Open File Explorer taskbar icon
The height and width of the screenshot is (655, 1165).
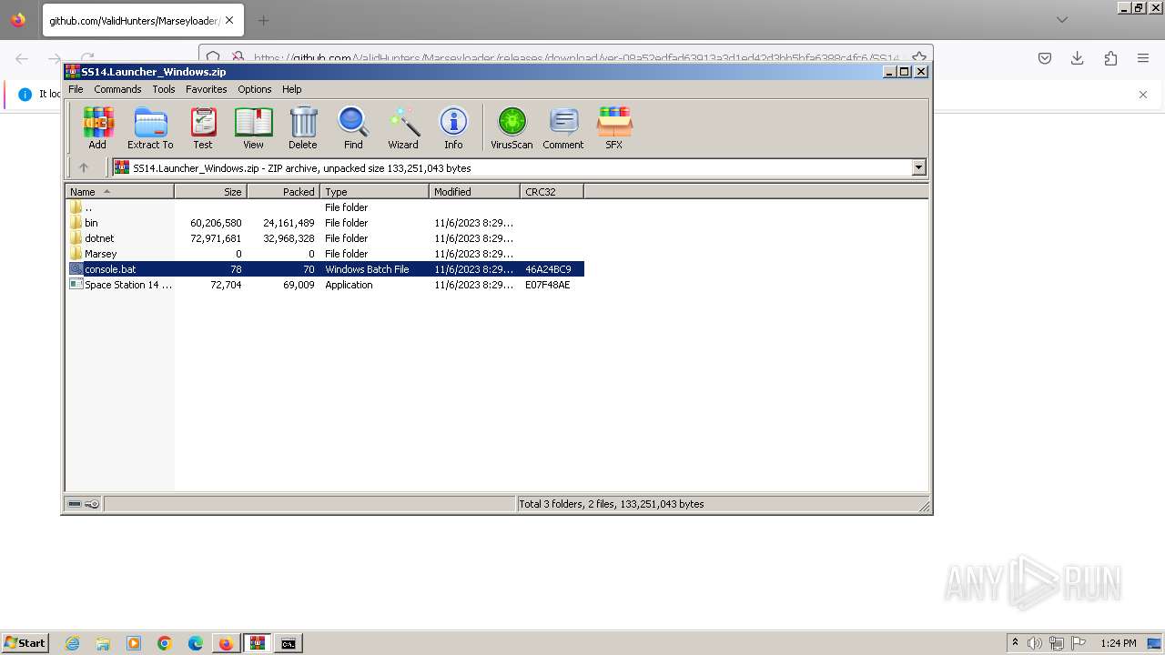(103, 643)
